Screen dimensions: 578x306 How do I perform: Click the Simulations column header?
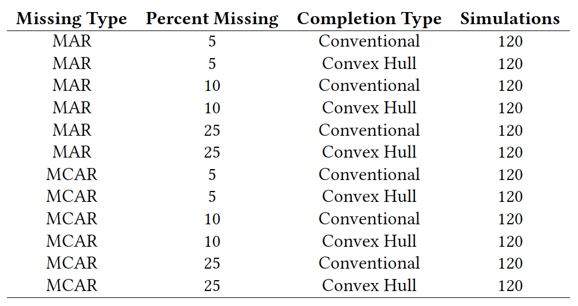tap(510, 18)
